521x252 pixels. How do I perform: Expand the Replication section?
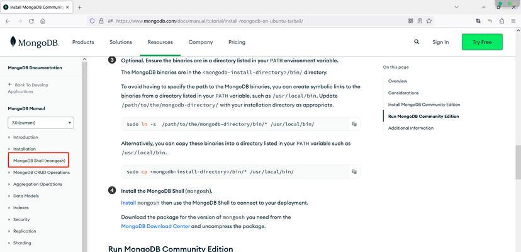[x=25, y=231]
